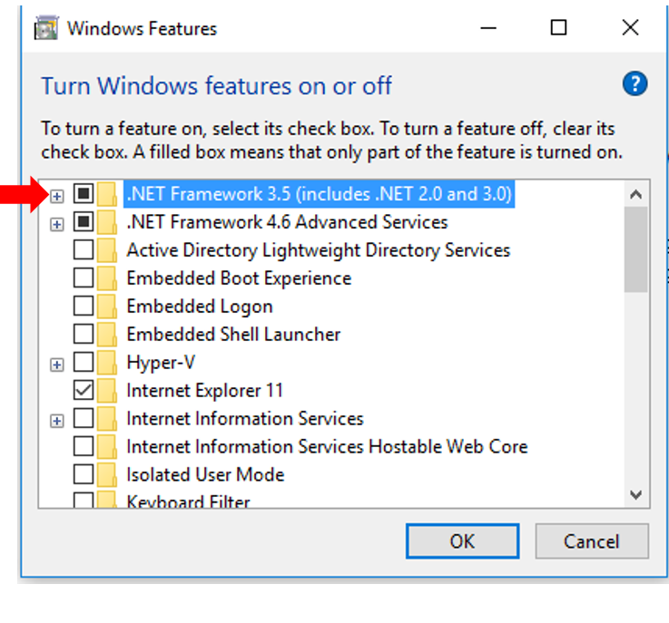Select the .NET Framework 4.6 Advanced Services item
Image resolution: width=669 pixels, height=623 pixels.
tap(287, 222)
